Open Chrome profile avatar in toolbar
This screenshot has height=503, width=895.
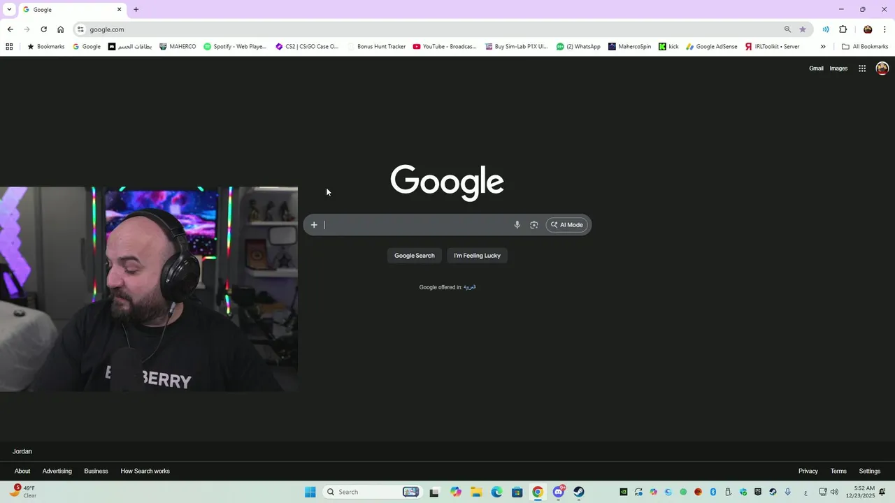pyautogui.click(x=868, y=29)
